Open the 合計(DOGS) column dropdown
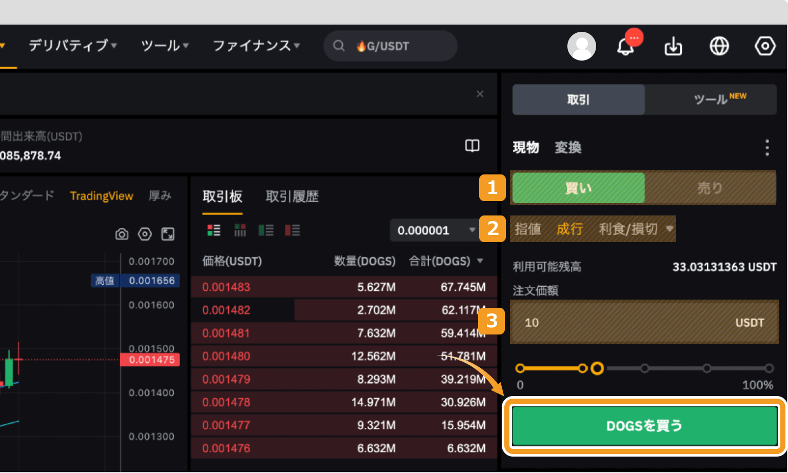 tap(446, 261)
